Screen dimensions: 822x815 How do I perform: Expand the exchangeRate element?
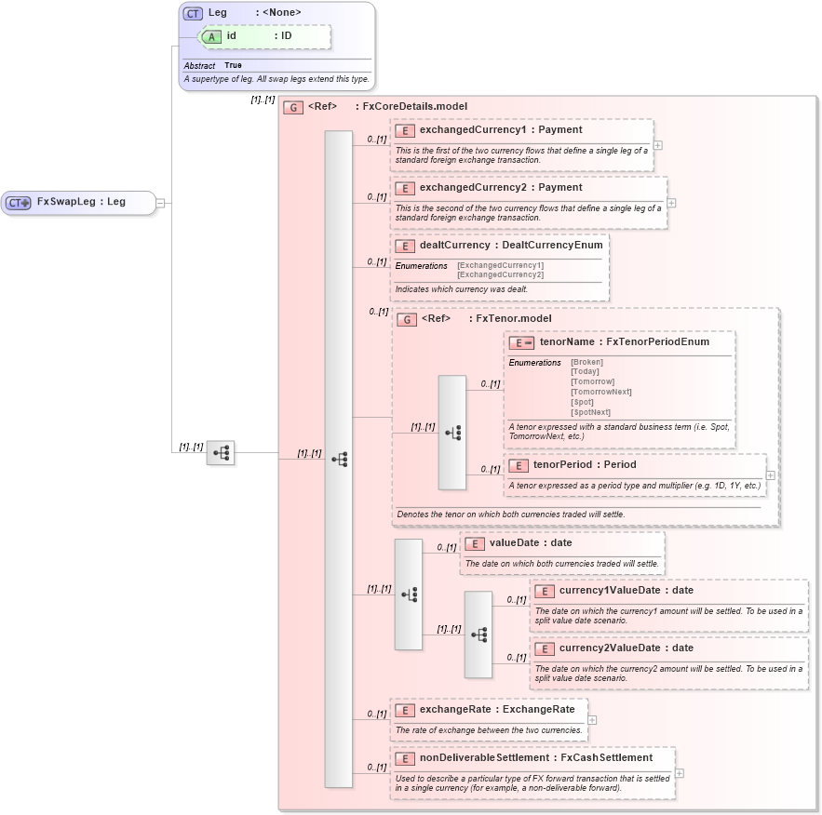pos(592,720)
